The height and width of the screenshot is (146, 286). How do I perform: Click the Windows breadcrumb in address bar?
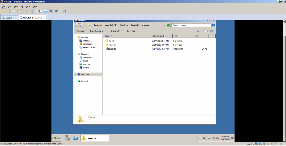(x=124, y=25)
